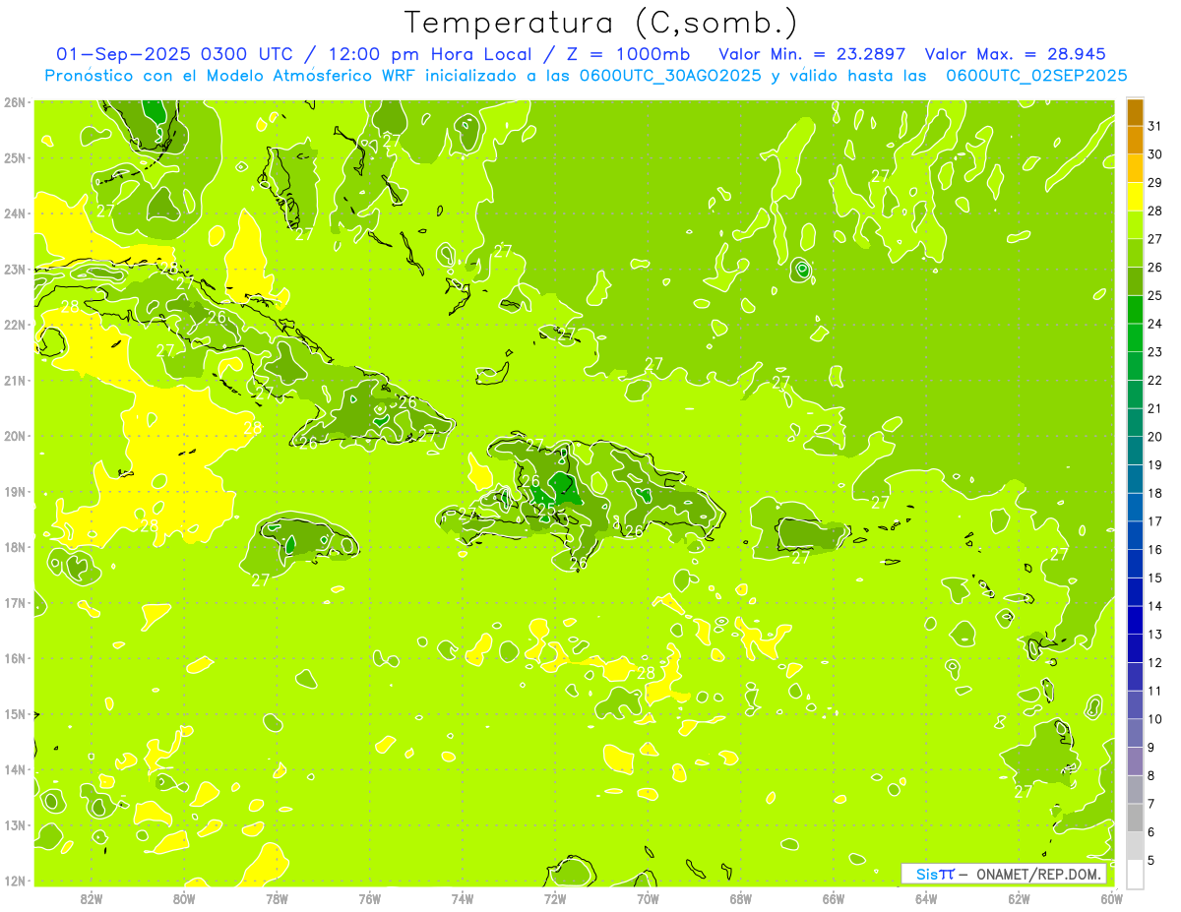Click the 13N latitude axis label
The width and height of the screenshot is (1181, 912).
(x=14, y=824)
